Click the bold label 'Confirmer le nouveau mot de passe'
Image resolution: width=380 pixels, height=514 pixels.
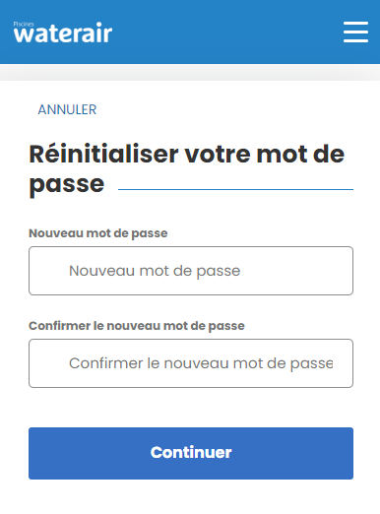pos(137,326)
